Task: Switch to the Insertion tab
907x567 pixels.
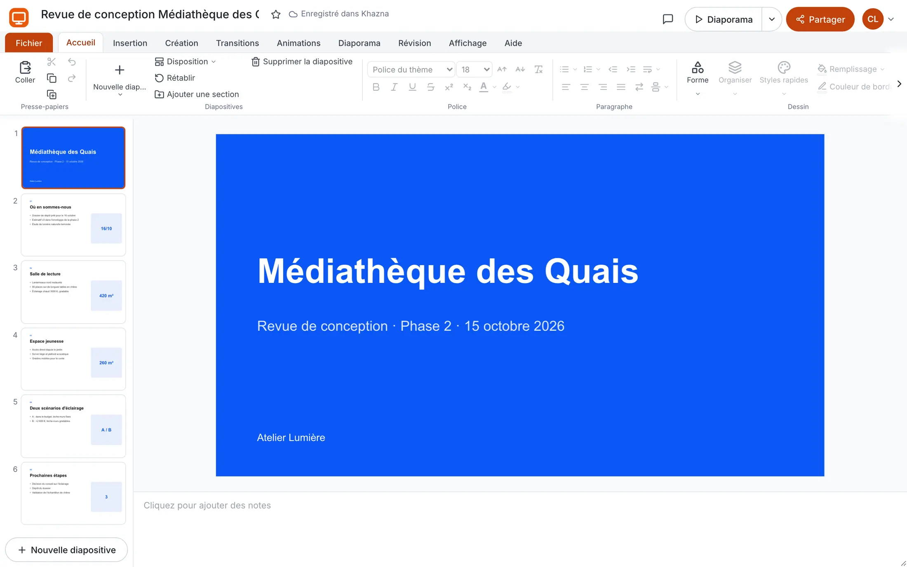Action: tap(130, 43)
